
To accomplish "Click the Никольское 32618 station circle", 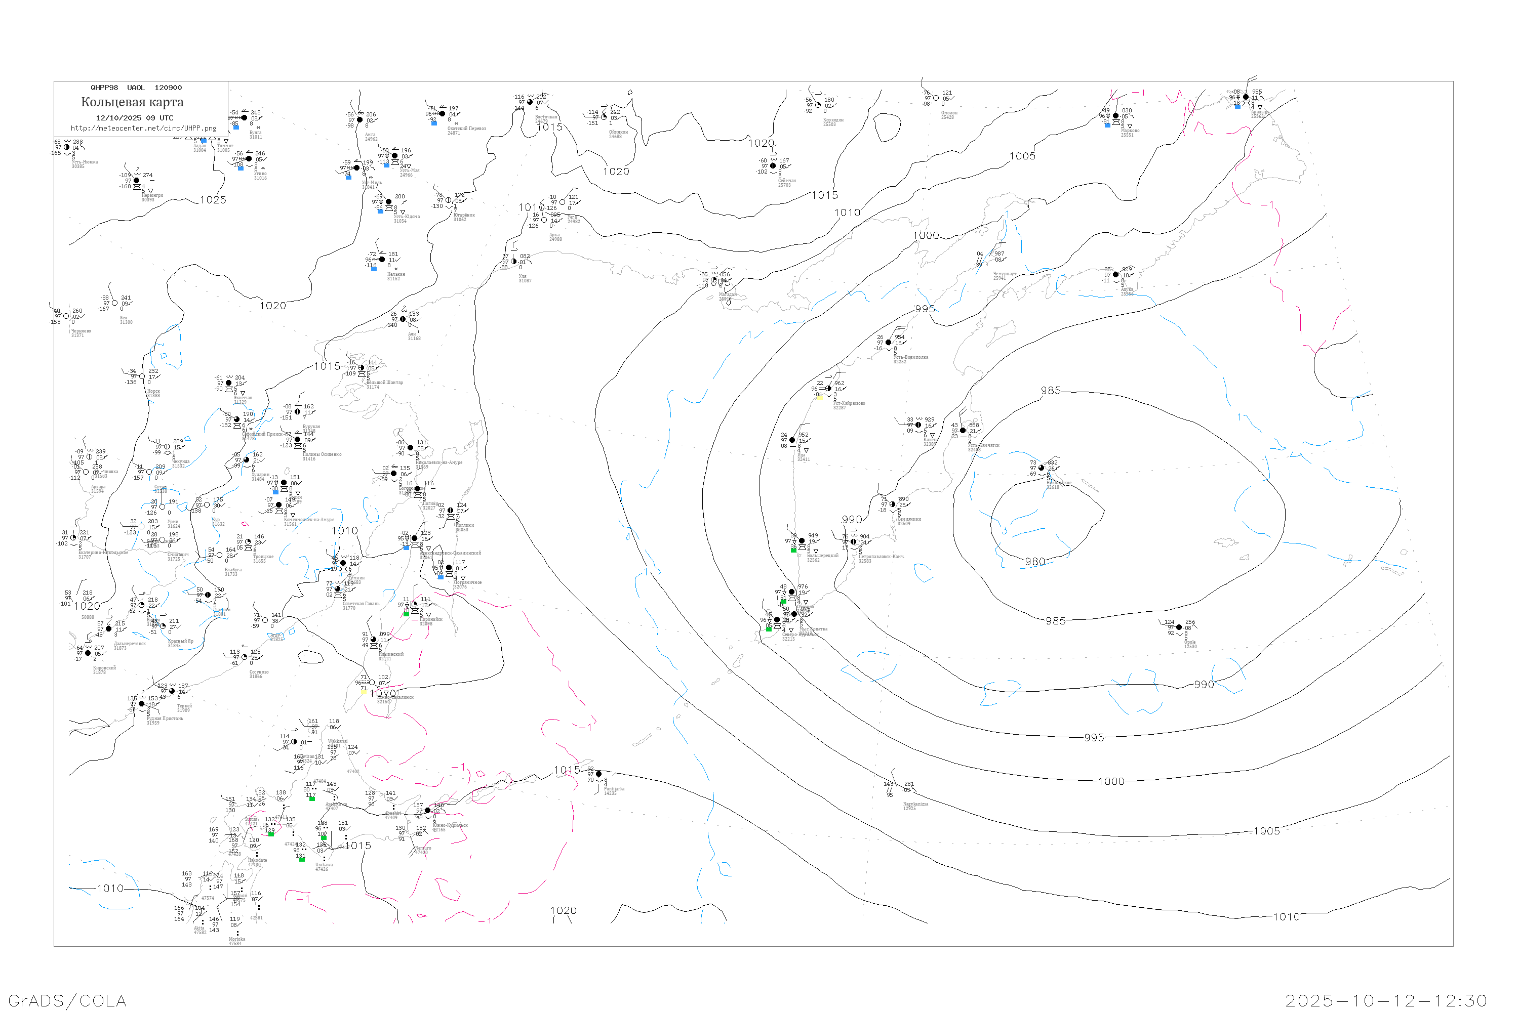I will 1041,468.
